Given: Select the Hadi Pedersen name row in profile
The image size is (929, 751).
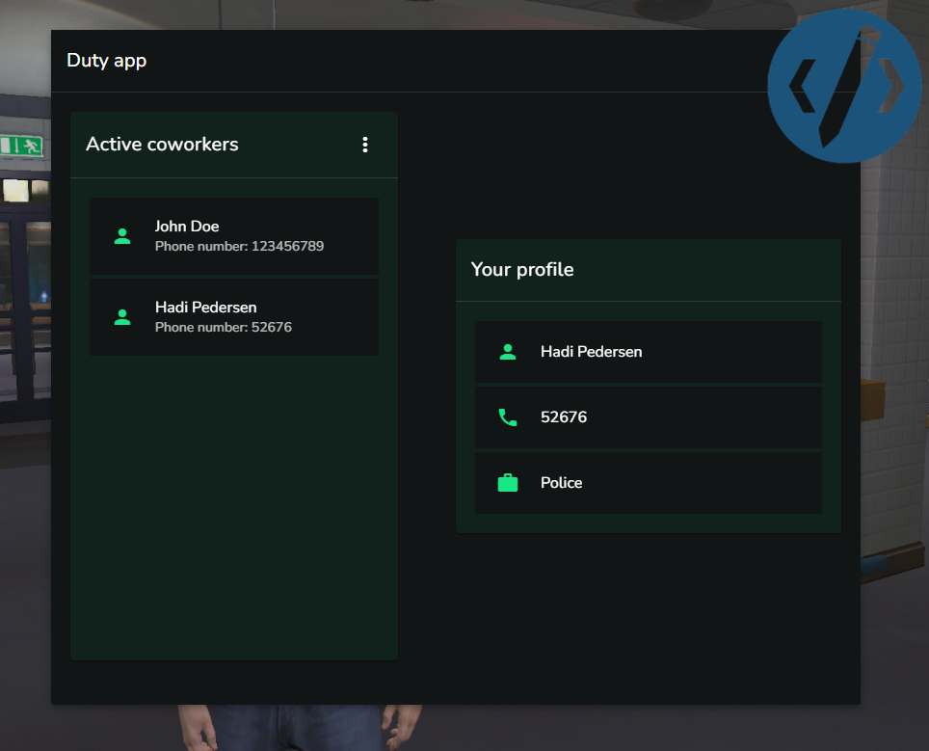Looking at the screenshot, I should pos(648,351).
